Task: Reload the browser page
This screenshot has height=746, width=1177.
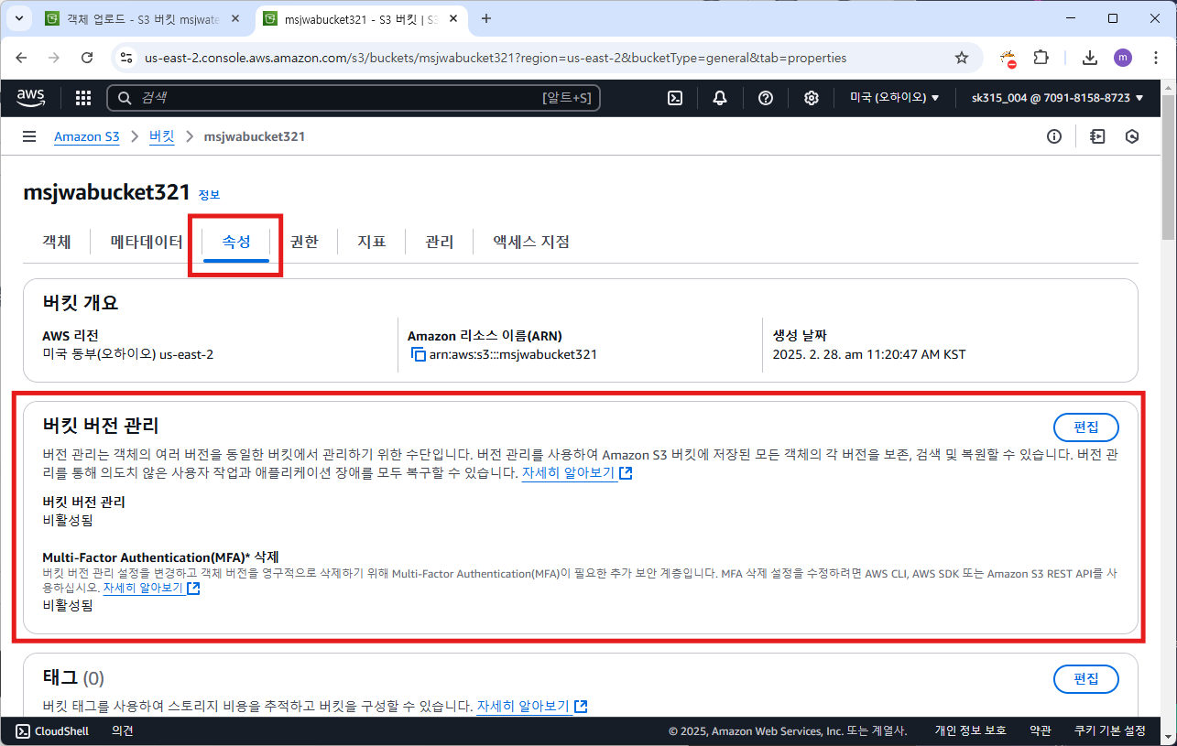Action: (x=87, y=58)
